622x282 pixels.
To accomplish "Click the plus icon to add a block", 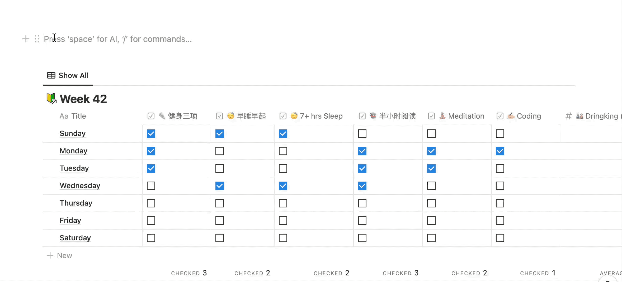I will 26,39.
